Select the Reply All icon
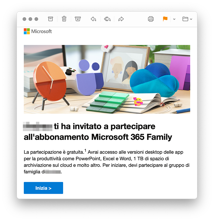Image resolution: width=214 pixels, height=221 pixels. coord(107,19)
